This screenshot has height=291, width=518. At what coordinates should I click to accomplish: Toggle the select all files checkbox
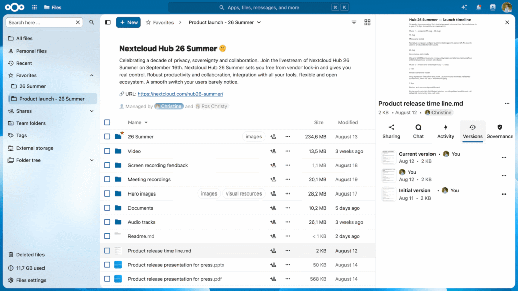pos(107,122)
